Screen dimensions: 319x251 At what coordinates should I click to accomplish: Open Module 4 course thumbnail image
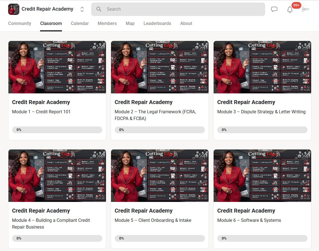57,176
